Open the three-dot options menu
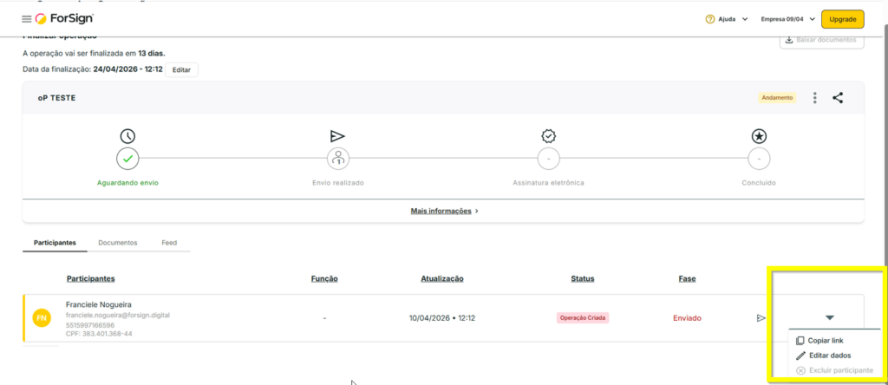This screenshot has width=888, height=385. (815, 98)
